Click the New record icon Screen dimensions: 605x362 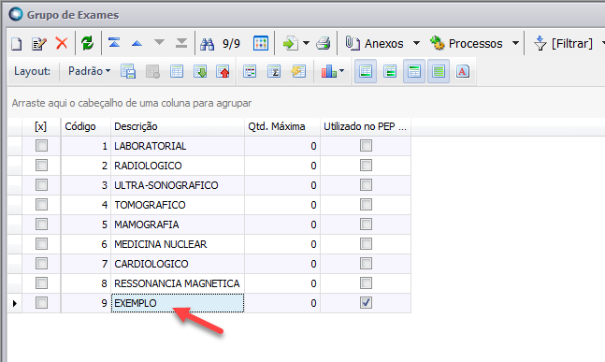point(16,44)
